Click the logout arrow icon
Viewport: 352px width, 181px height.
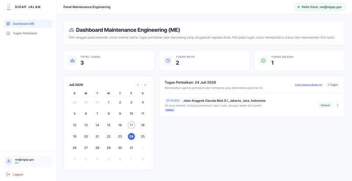pos(8,174)
